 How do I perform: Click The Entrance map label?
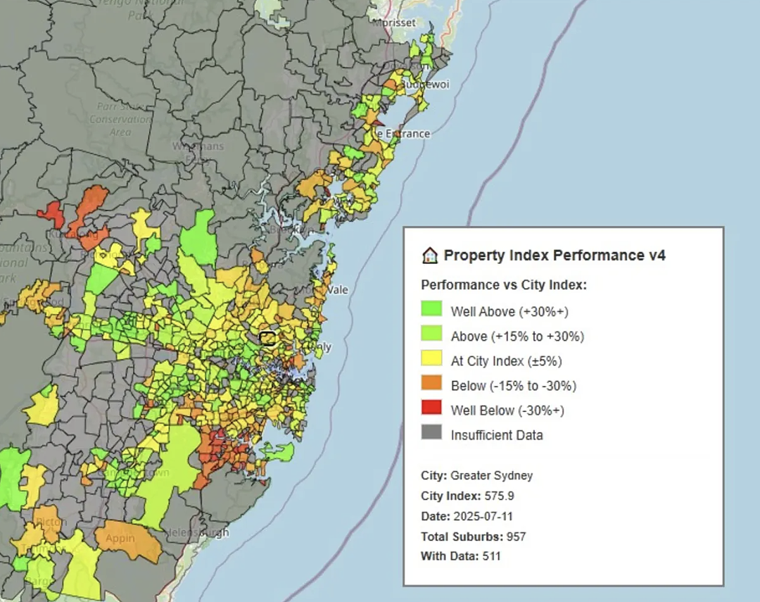[401, 133]
